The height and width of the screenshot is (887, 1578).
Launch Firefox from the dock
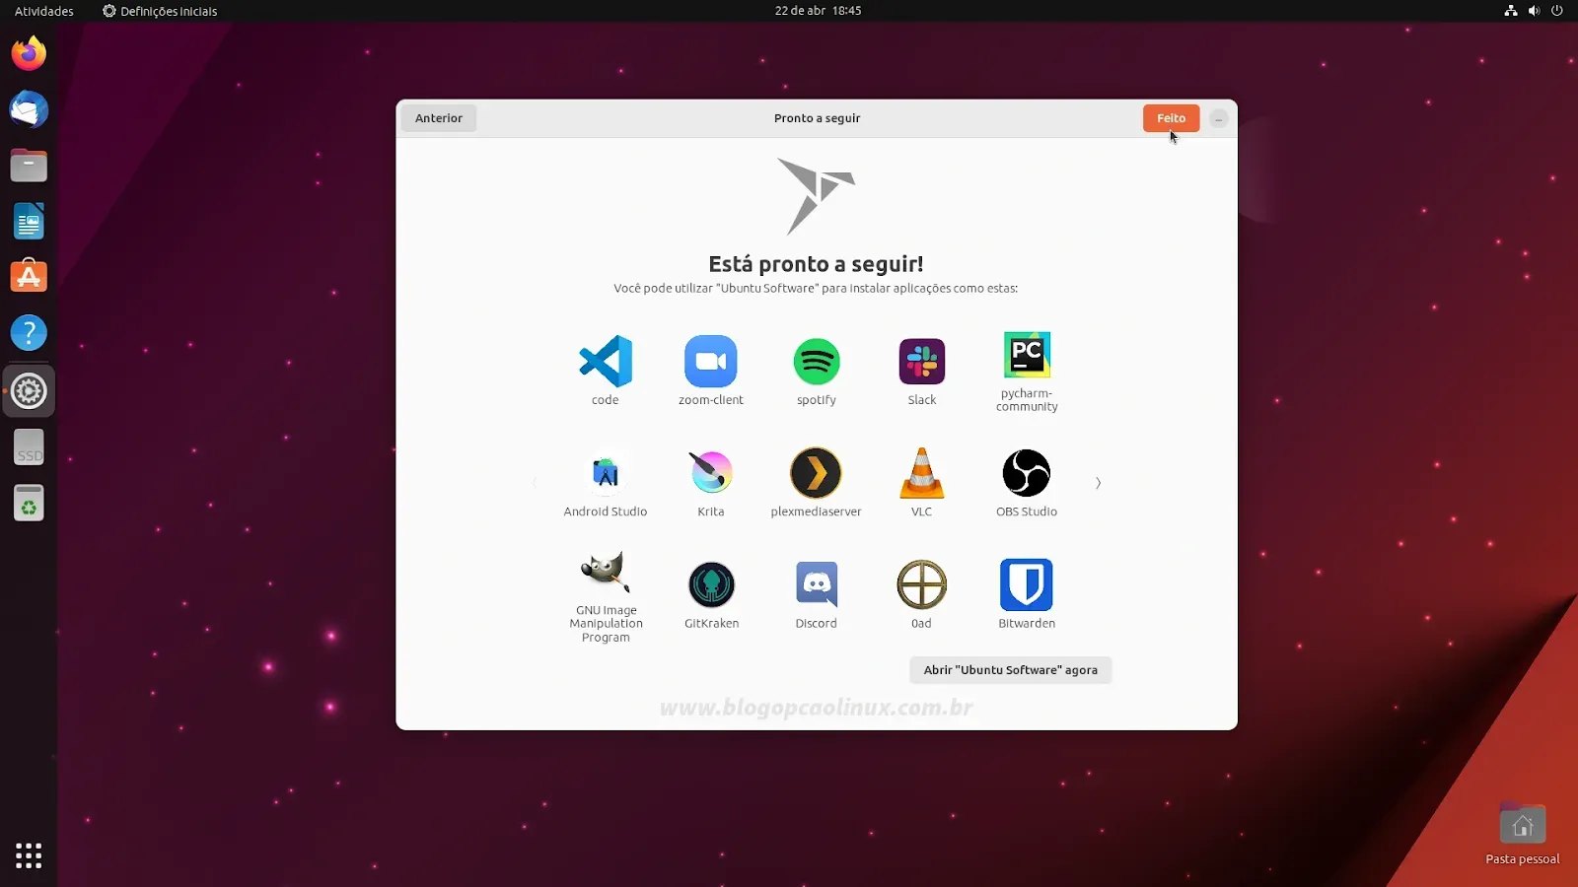coord(29,53)
